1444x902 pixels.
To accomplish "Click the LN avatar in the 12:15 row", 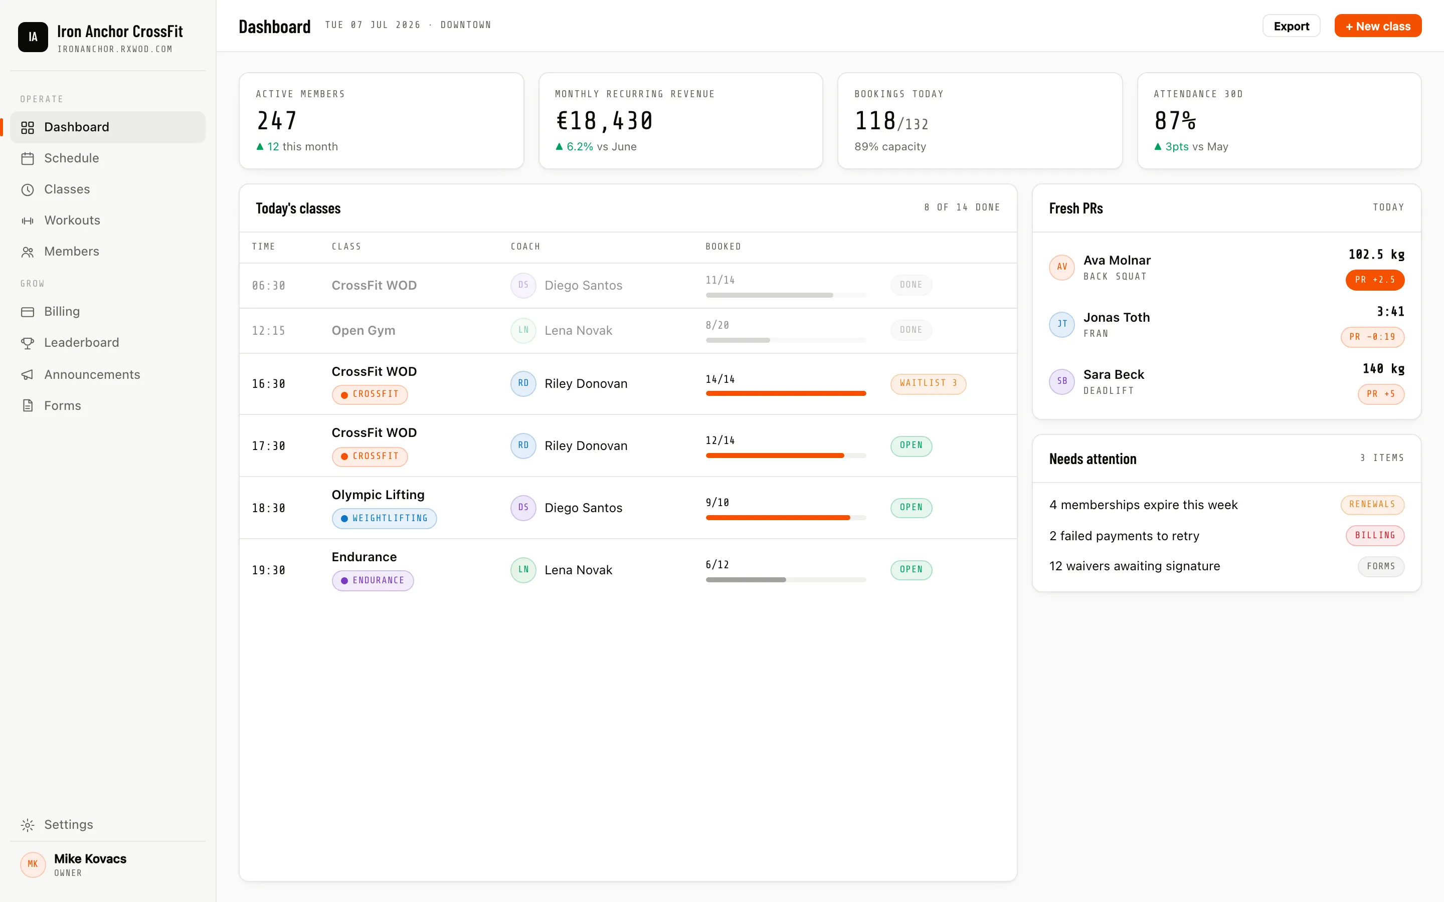I will (523, 330).
